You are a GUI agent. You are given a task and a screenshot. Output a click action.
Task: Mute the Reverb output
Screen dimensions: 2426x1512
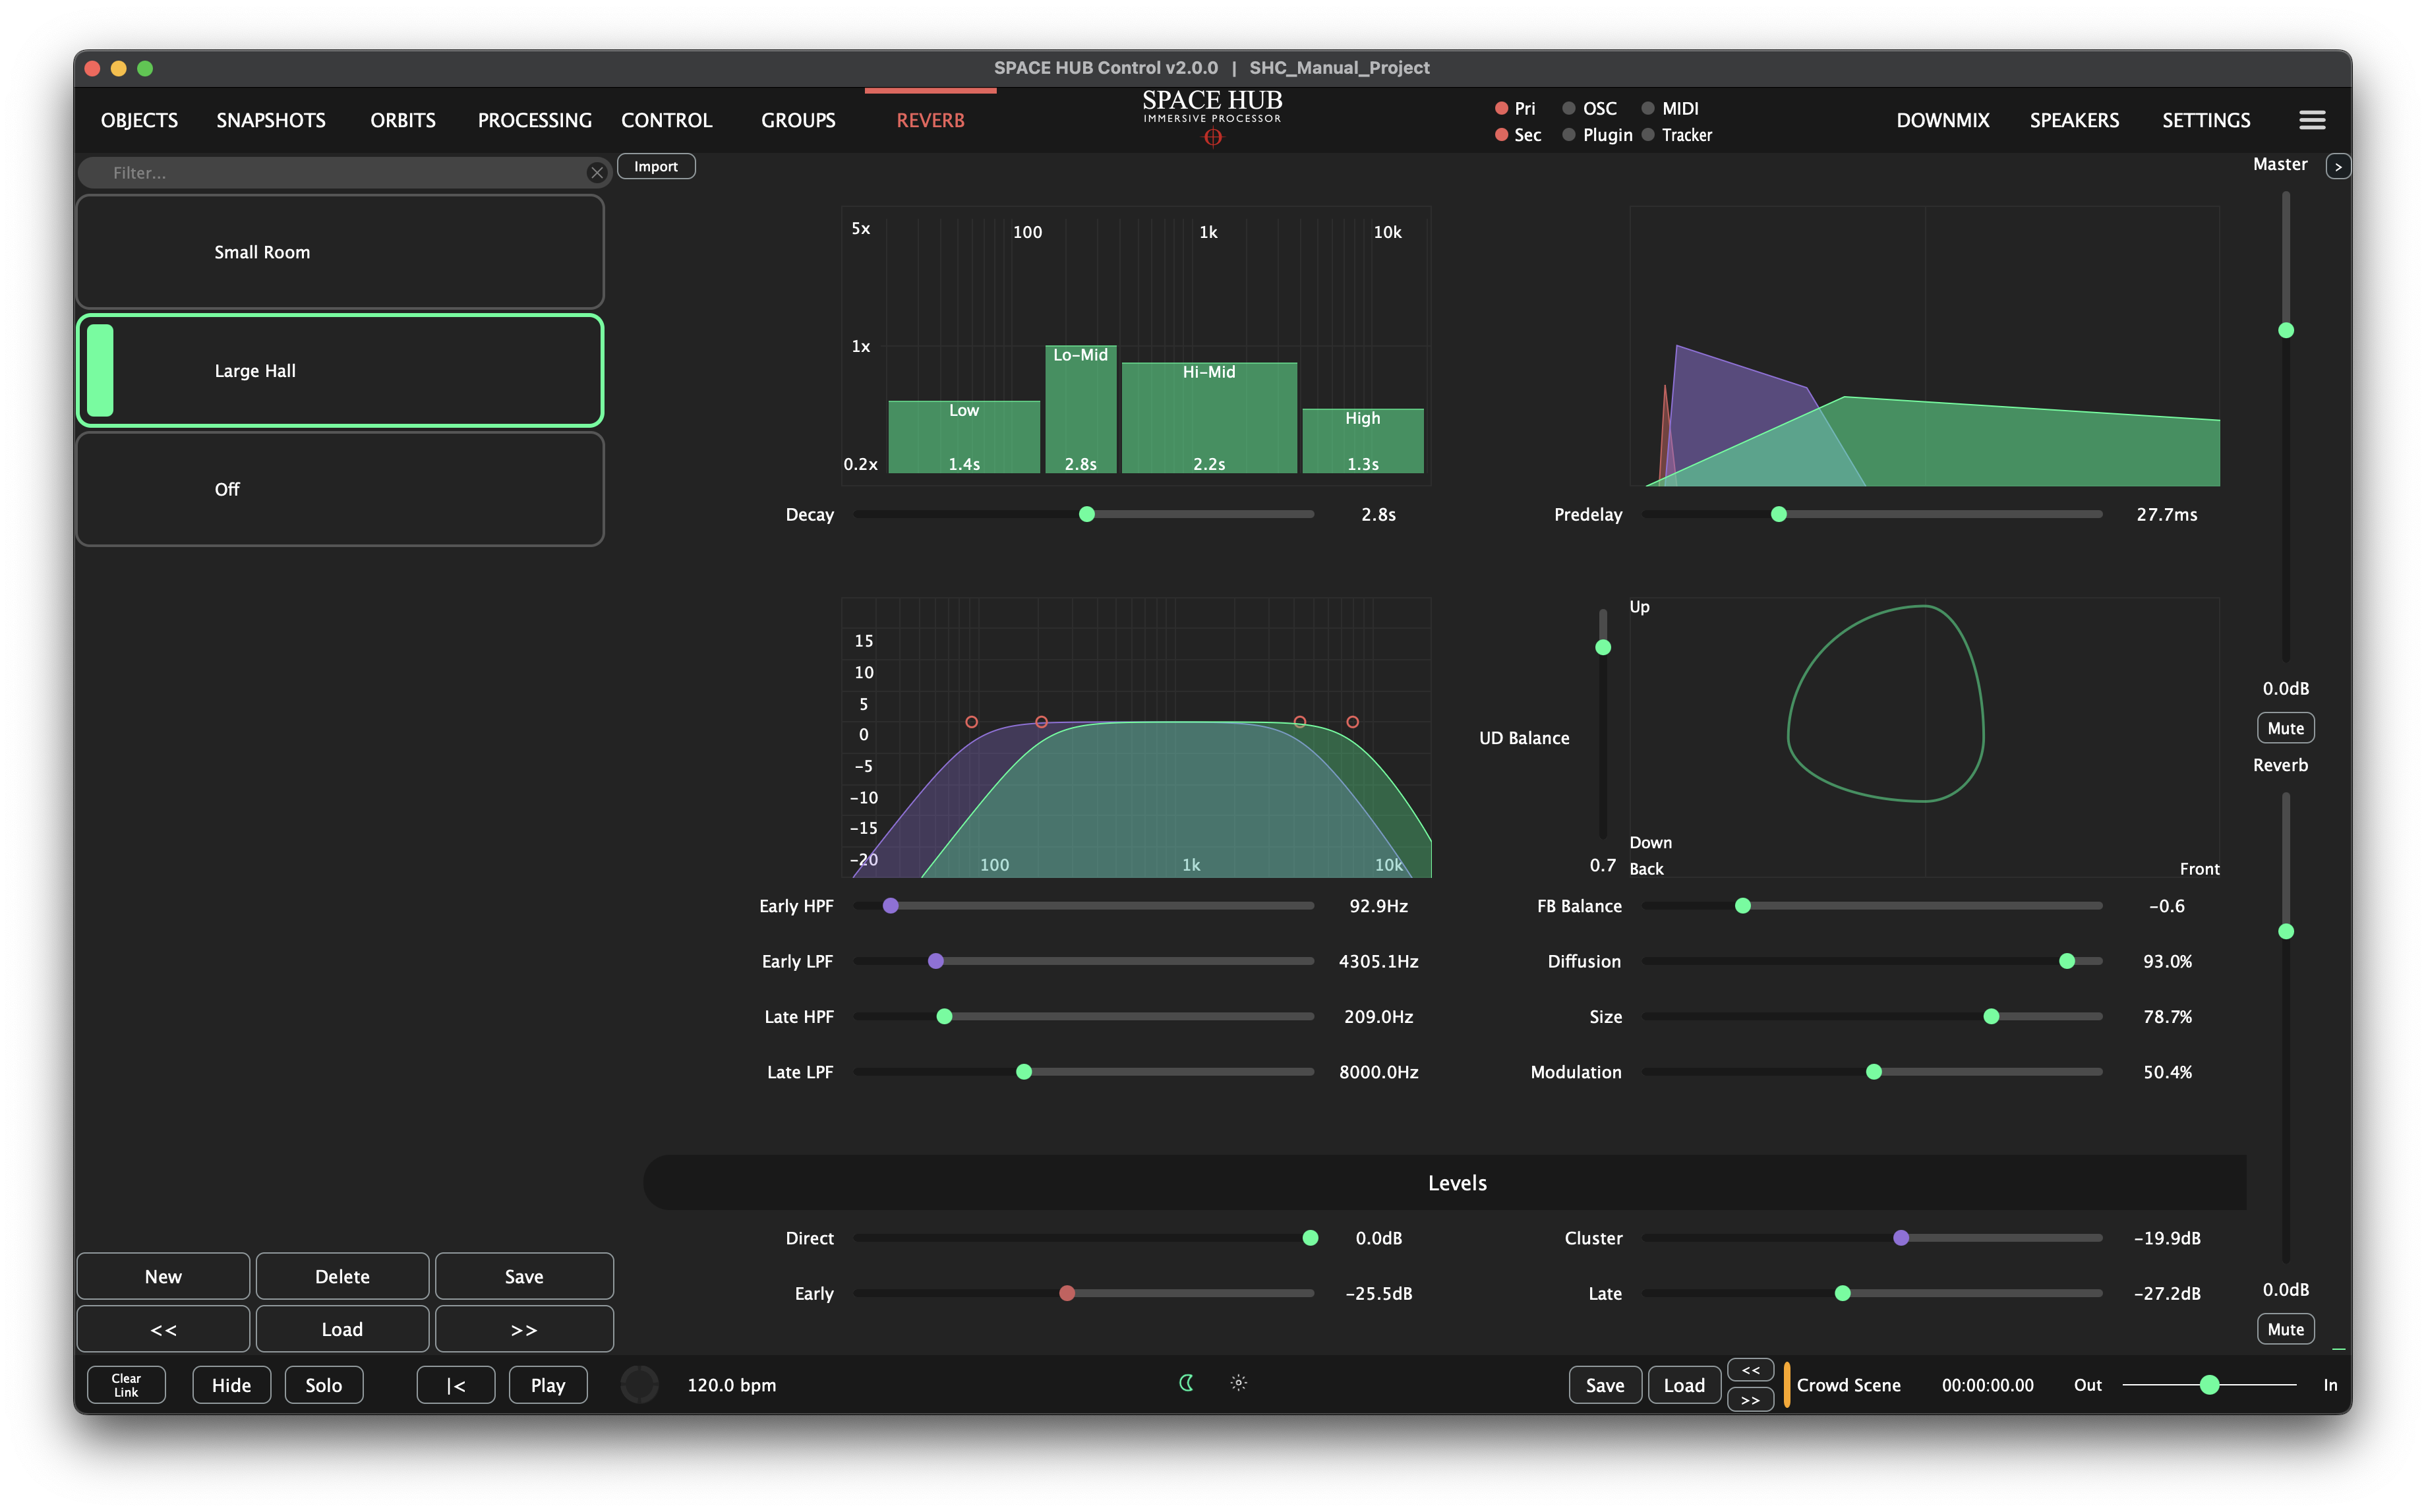(x=2285, y=1329)
